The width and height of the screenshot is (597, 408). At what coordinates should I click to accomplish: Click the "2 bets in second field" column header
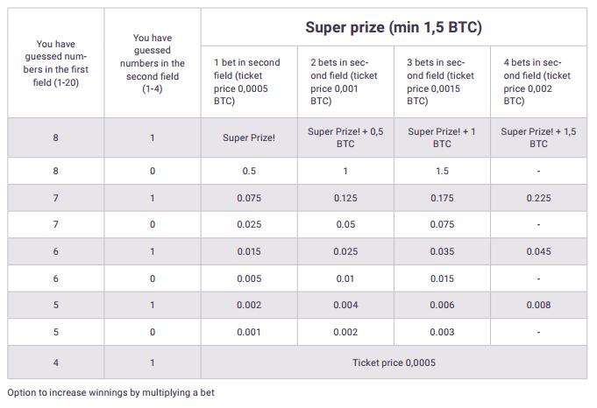(345, 81)
